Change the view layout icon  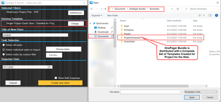point(200,15)
